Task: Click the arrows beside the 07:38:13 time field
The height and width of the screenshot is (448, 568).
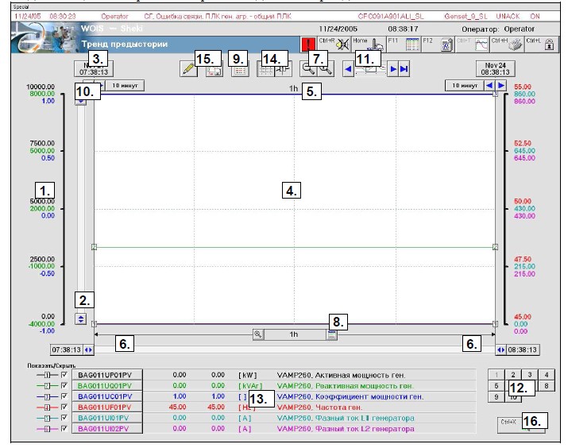Action: [89, 349]
